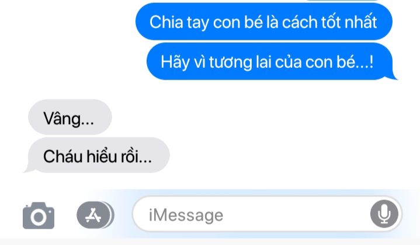Viewport: 420px width, 245px height.
Task: Open the camera to take a photo
Action: click(39, 216)
